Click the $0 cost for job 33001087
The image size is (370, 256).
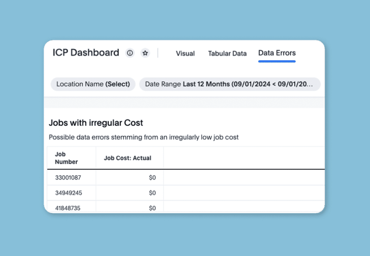pos(152,178)
